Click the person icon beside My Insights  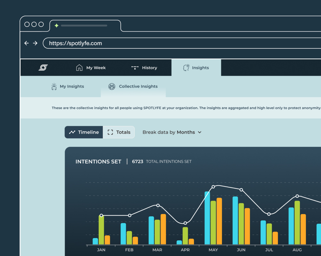(54, 86)
